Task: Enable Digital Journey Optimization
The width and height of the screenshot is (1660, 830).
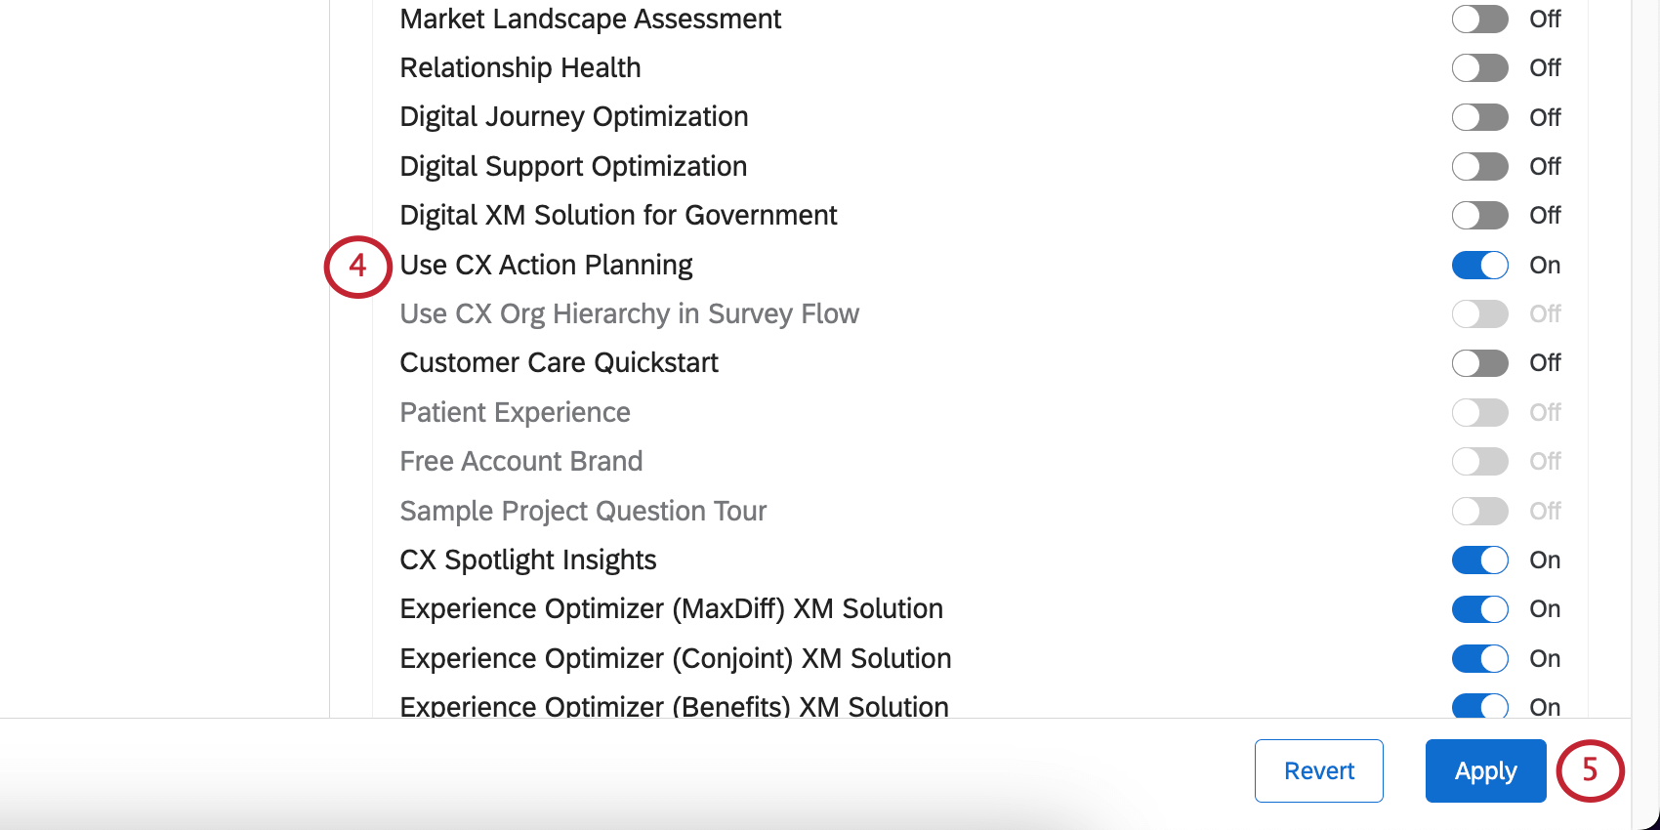Action: (x=1479, y=117)
